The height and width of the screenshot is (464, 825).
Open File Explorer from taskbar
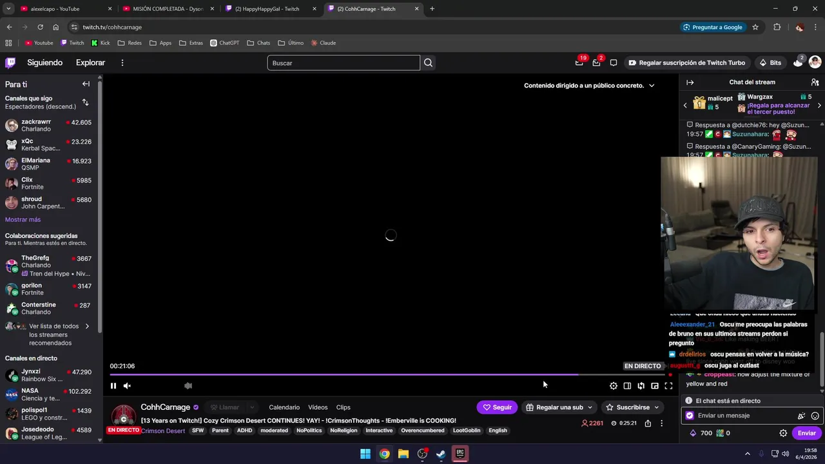tap(403, 454)
